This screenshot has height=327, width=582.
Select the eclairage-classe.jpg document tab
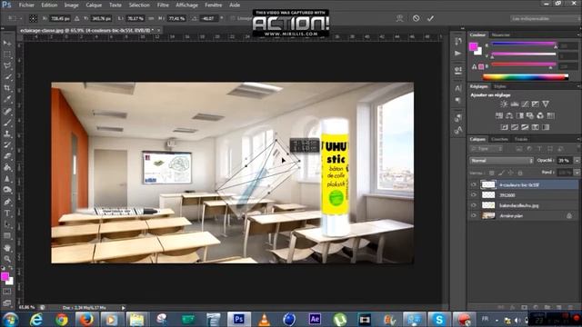(x=87, y=30)
